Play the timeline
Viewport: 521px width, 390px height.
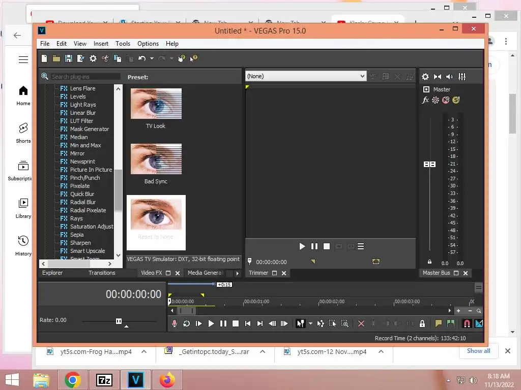click(x=211, y=323)
